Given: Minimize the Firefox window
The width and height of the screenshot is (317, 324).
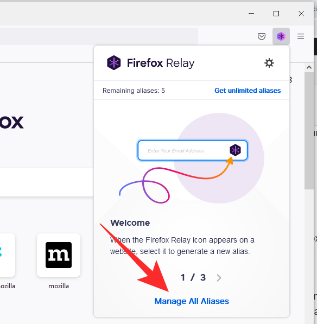Looking at the screenshot, I should pos(251,14).
